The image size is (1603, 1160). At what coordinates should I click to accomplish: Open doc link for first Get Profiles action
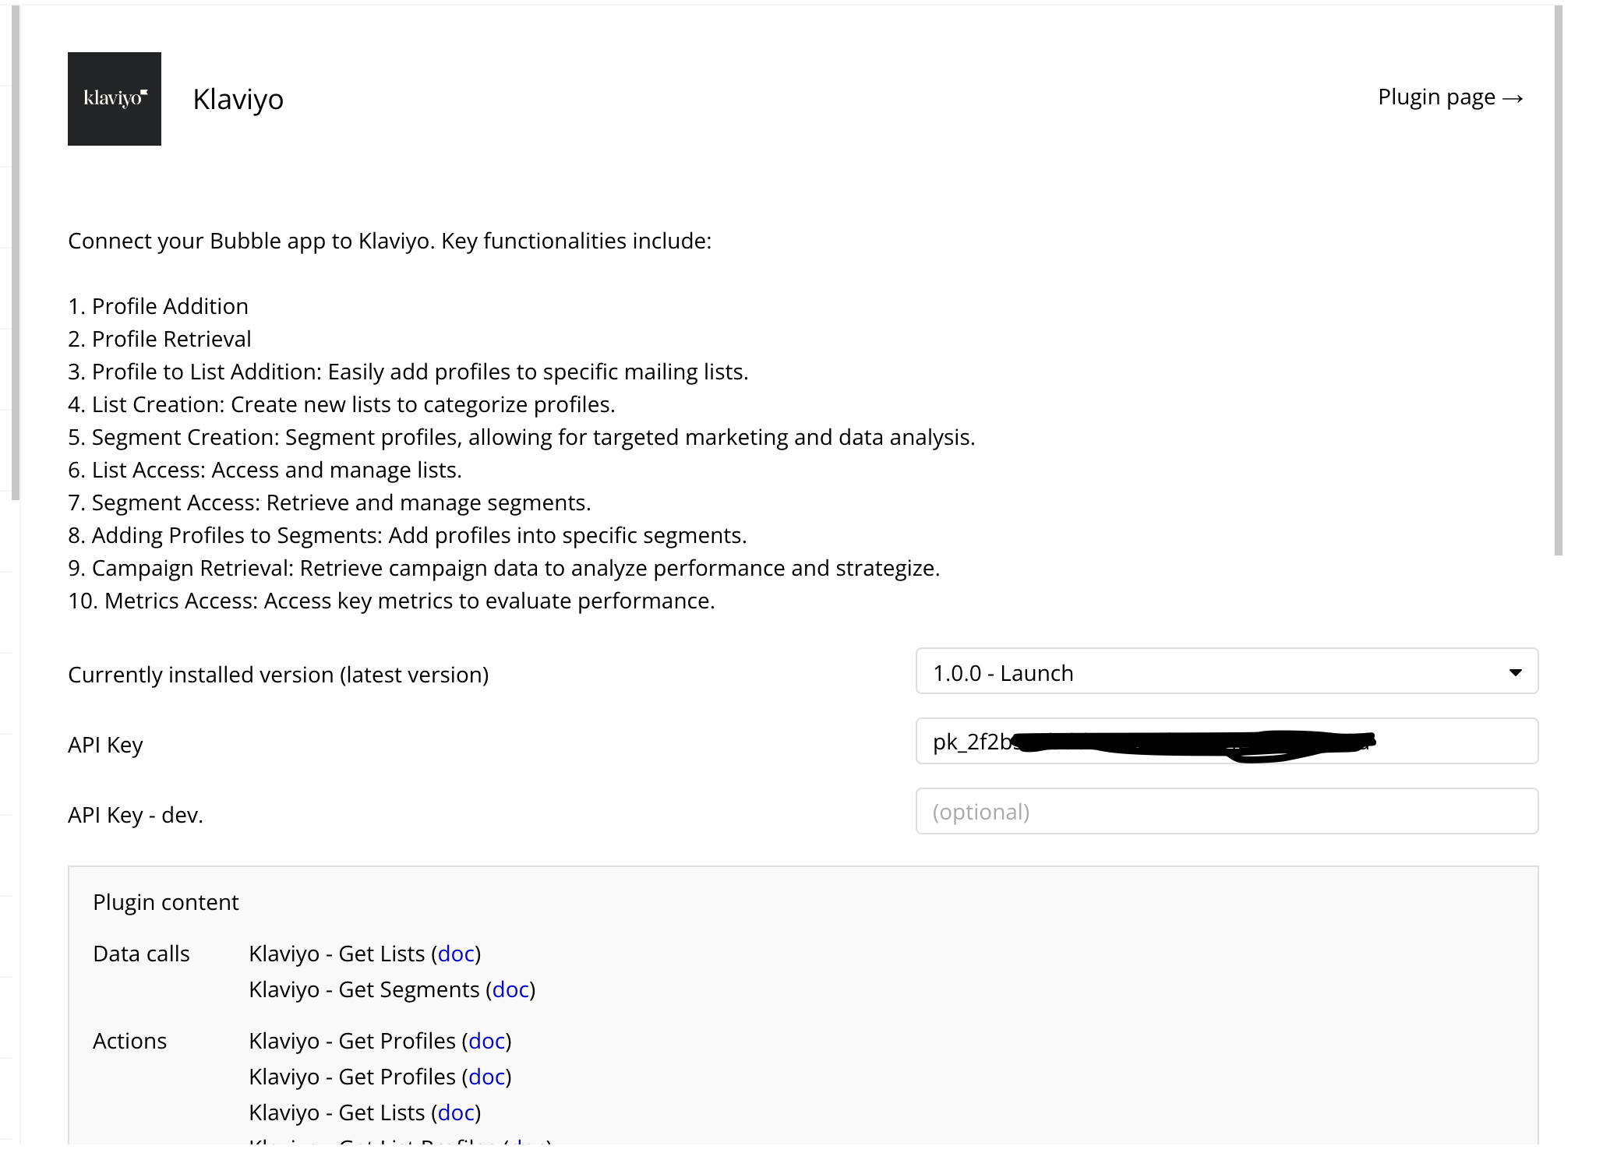coord(487,1041)
